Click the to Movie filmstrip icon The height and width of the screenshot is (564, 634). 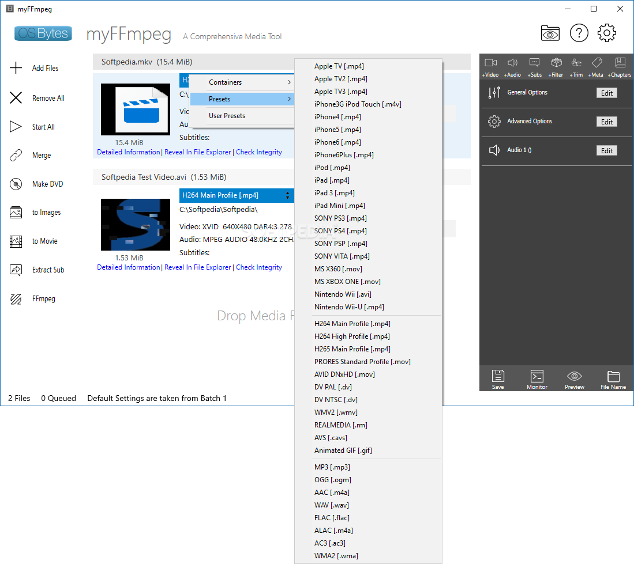point(16,241)
